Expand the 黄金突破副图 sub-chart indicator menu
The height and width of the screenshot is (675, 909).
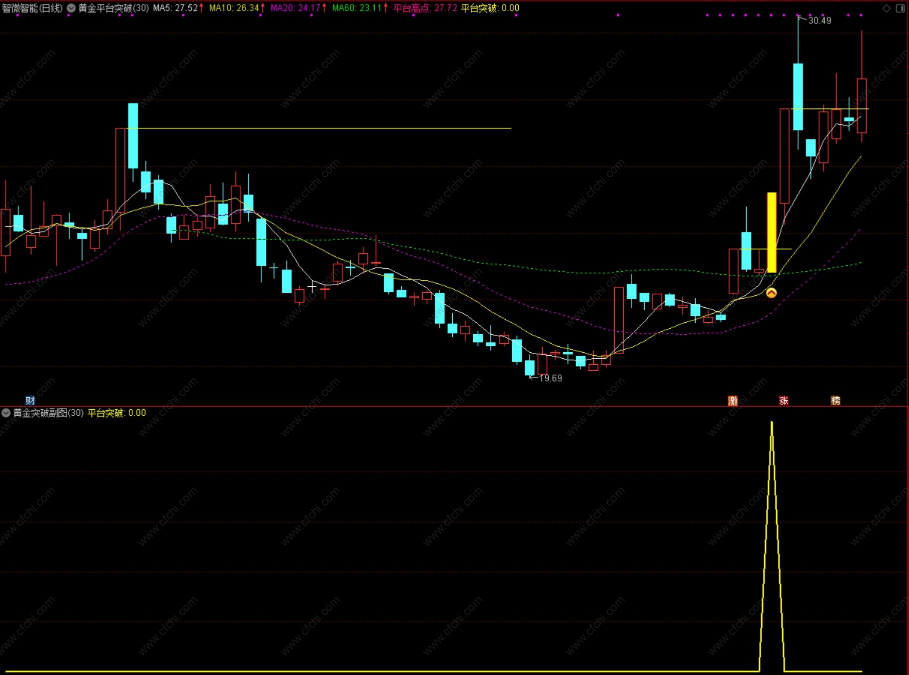click(x=6, y=413)
